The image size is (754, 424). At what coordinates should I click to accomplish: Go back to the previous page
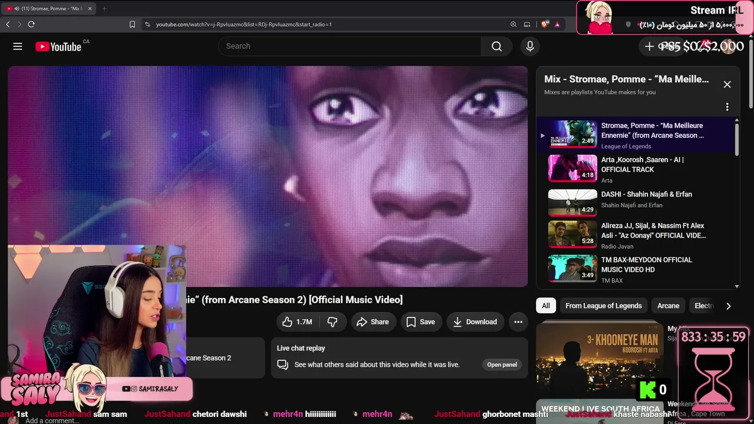point(8,24)
